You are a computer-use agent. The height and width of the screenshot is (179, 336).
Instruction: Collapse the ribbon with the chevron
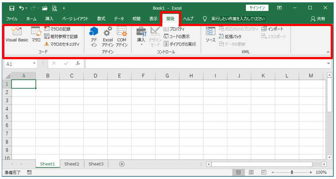(328, 52)
